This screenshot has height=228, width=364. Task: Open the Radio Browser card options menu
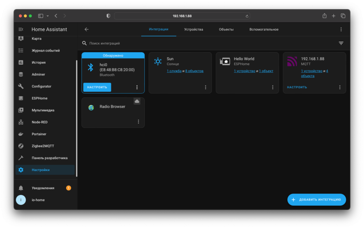coord(138,122)
